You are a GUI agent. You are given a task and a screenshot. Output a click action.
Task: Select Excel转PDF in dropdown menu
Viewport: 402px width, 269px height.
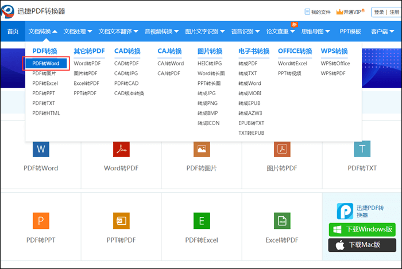click(86, 83)
